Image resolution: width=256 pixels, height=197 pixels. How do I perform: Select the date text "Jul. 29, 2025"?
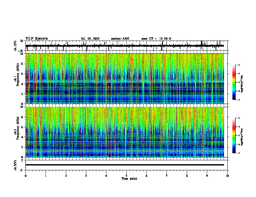[90, 39]
